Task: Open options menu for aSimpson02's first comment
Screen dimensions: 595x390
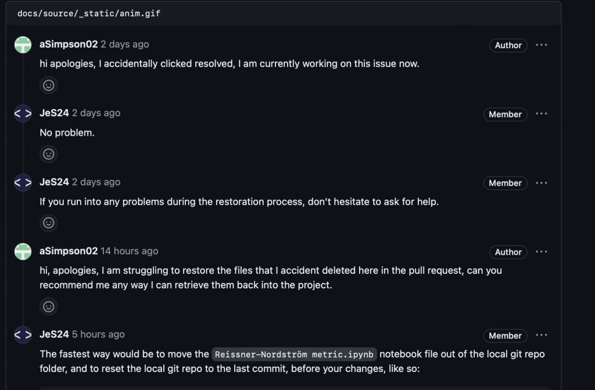Action: (542, 45)
